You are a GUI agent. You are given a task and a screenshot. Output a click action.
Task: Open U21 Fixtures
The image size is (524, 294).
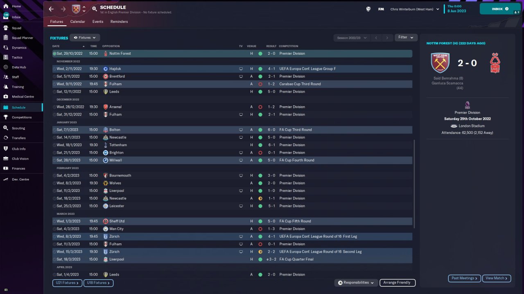67,283
